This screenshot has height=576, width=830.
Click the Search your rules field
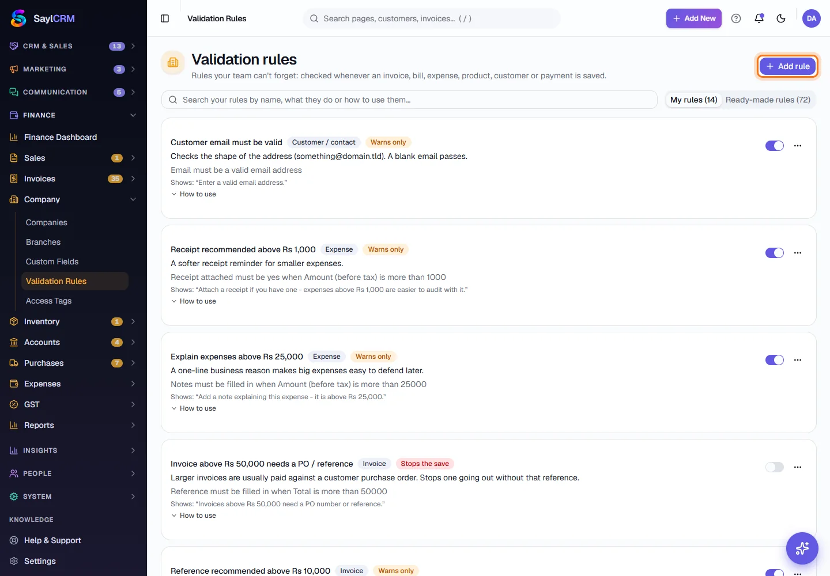(x=409, y=100)
